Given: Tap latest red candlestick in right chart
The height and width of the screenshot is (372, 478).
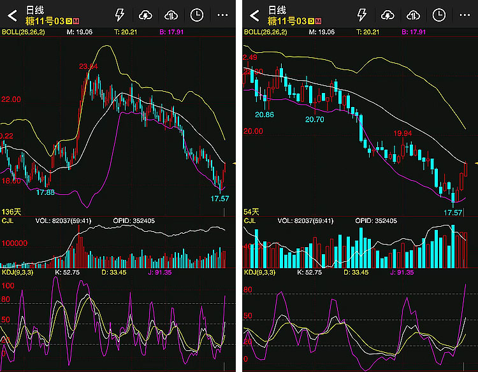Looking at the screenshot, I should click(465, 169).
